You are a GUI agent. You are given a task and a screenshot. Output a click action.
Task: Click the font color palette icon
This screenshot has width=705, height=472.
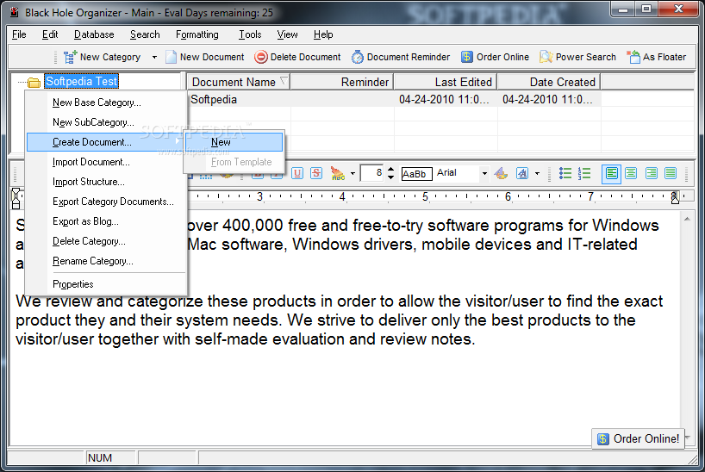pos(501,173)
